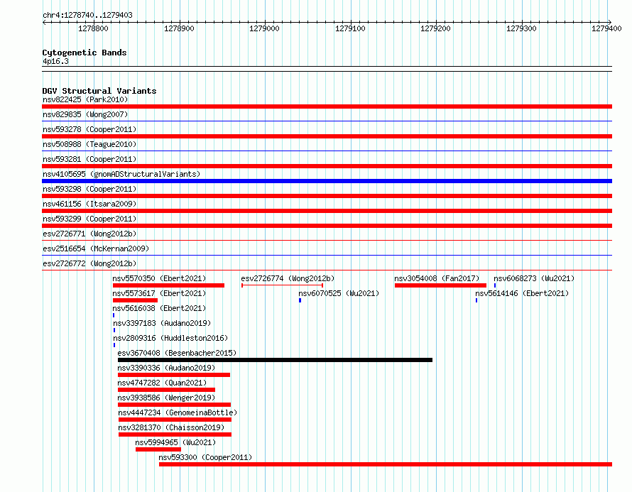This screenshot has height=492, width=632.
Task: Open esv3670408 (Besenbacher2015) variant
Action: 177,353
